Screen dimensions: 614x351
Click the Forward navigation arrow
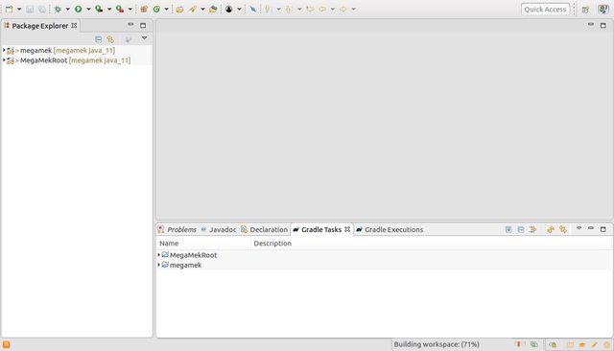[x=343, y=9]
